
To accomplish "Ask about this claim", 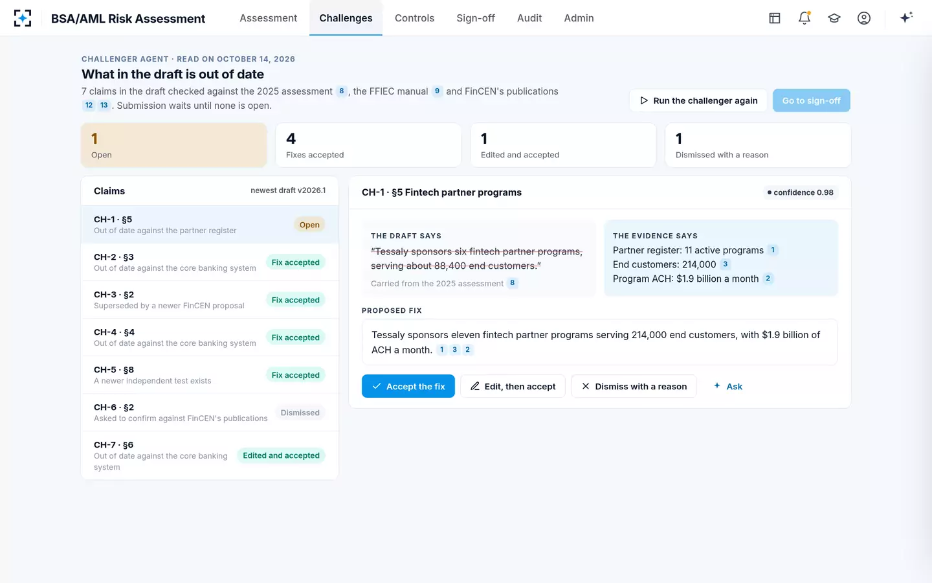I will [728, 386].
